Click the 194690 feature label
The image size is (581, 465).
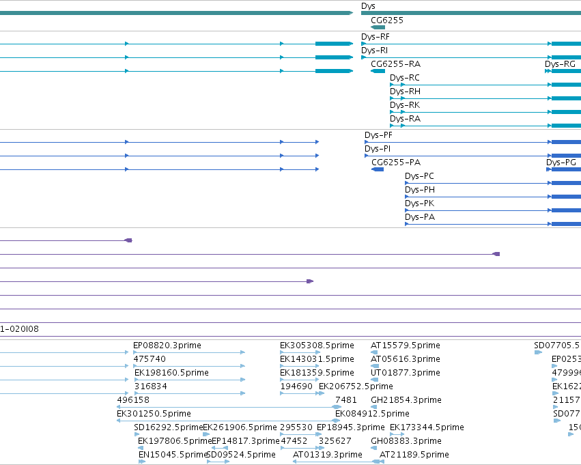tap(296, 386)
